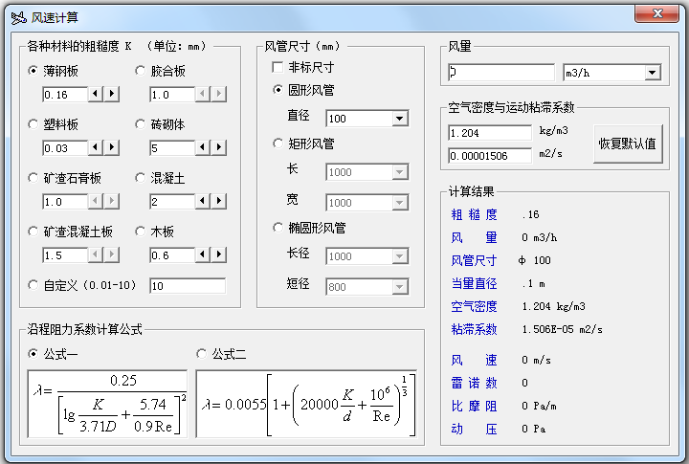Click the 公式一 formula image
Viewport: 689px width, 464px height.
pos(107,404)
